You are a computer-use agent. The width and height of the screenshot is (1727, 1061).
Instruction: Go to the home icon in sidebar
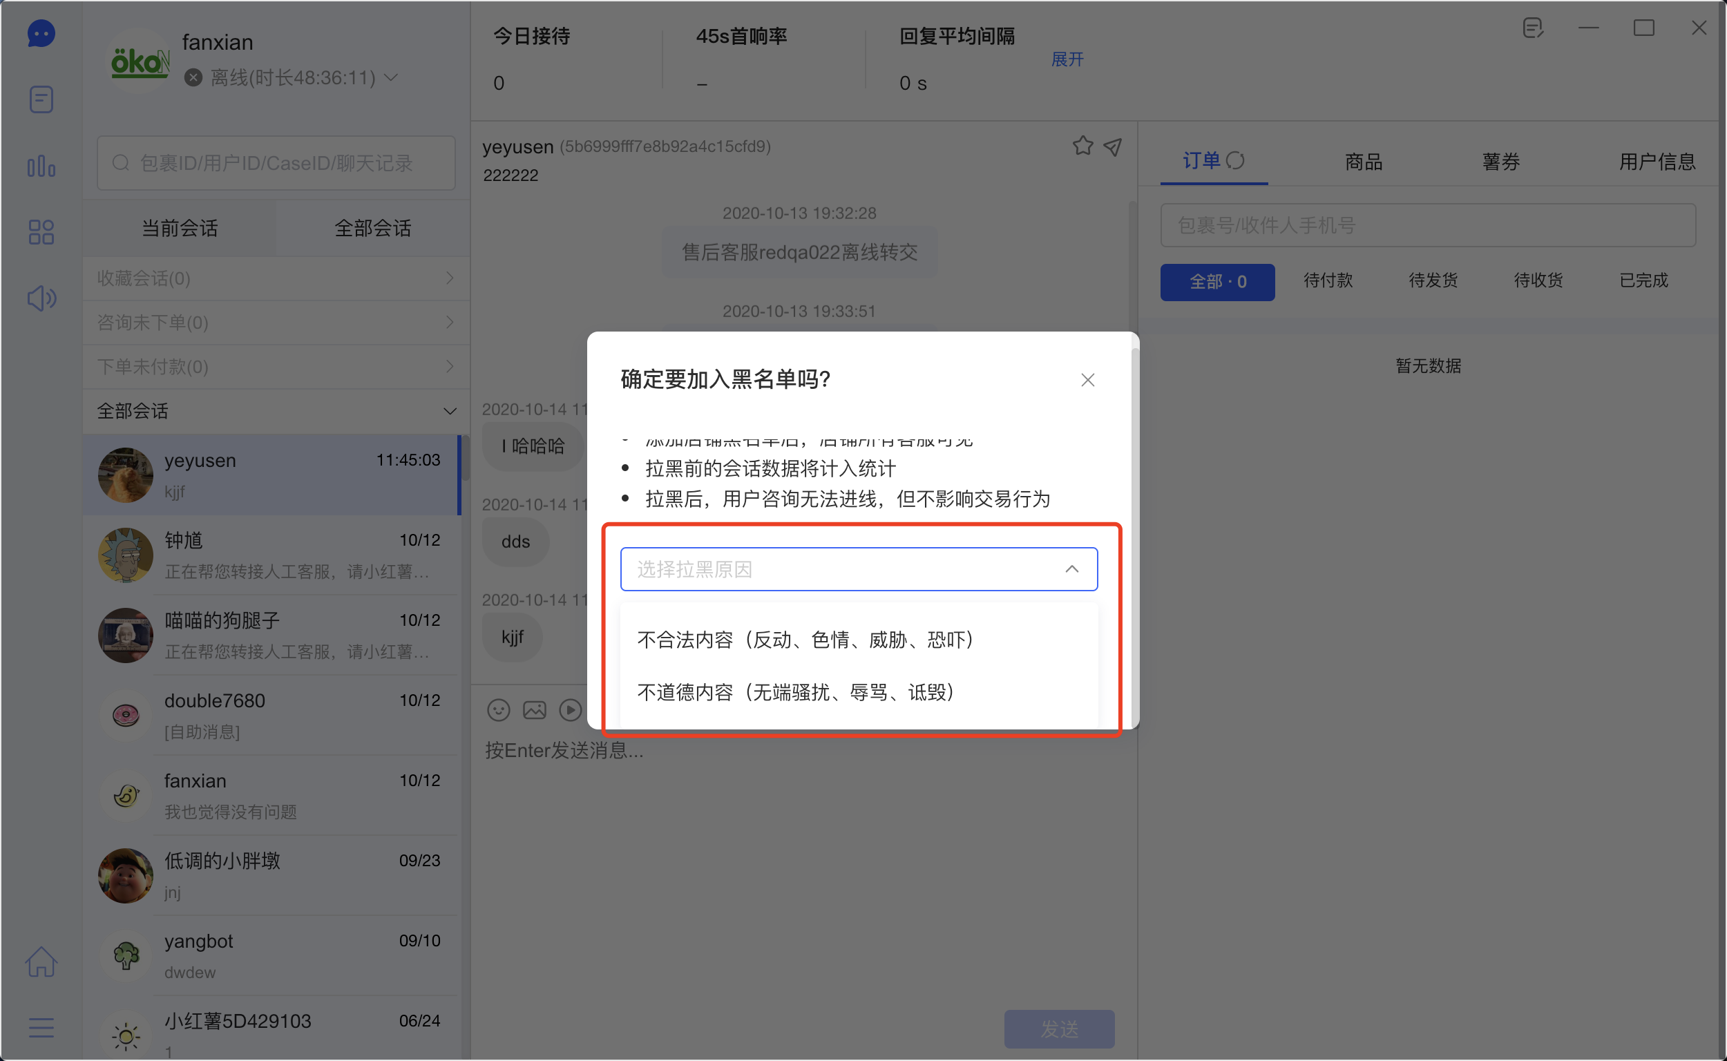41,962
